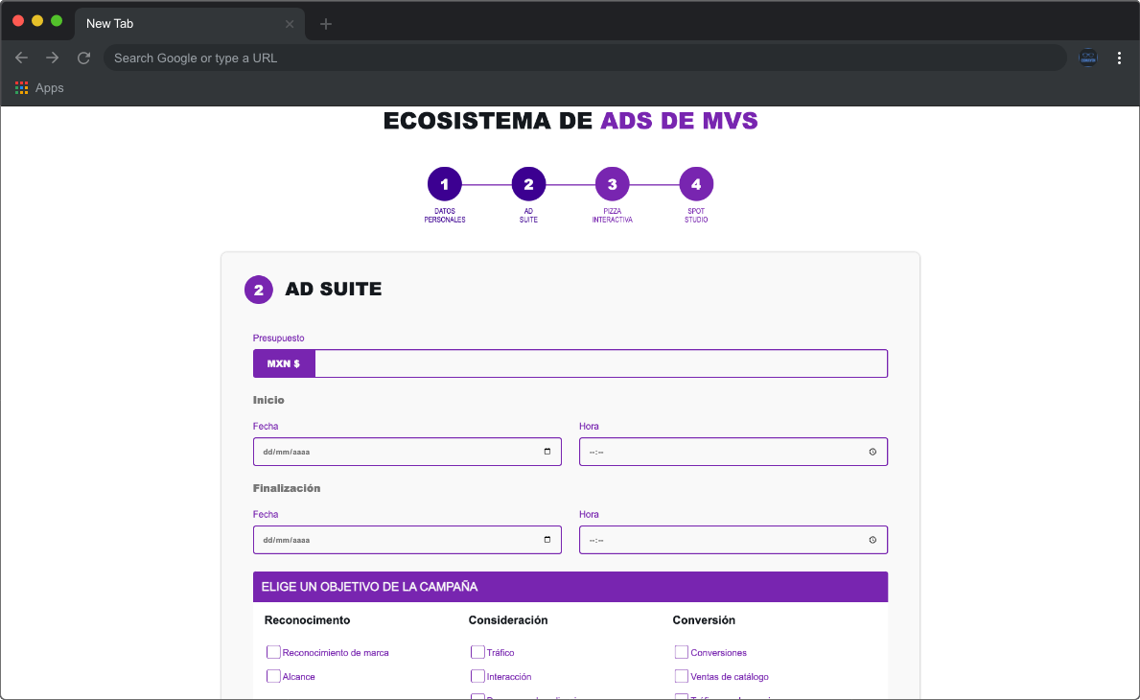Close the New Tab tab
1140x700 pixels.
click(x=290, y=24)
